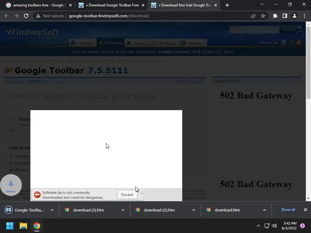Screen dimensions: 311x233
Task: Click the RSS feed follow icon
Action: tap(299, 42)
